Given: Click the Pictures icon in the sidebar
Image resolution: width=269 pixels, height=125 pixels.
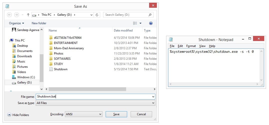Looking at the screenshot, I should click(x=14, y=66).
